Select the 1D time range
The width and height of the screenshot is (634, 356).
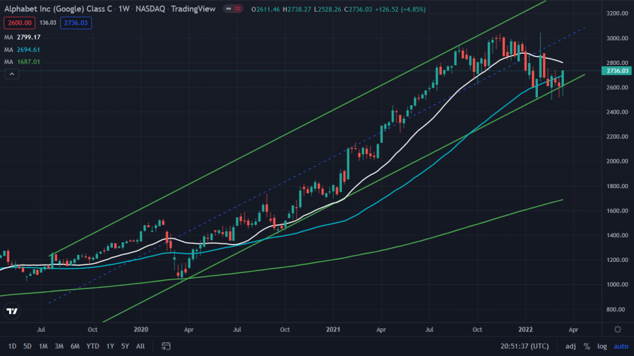pyautogui.click(x=12, y=345)
